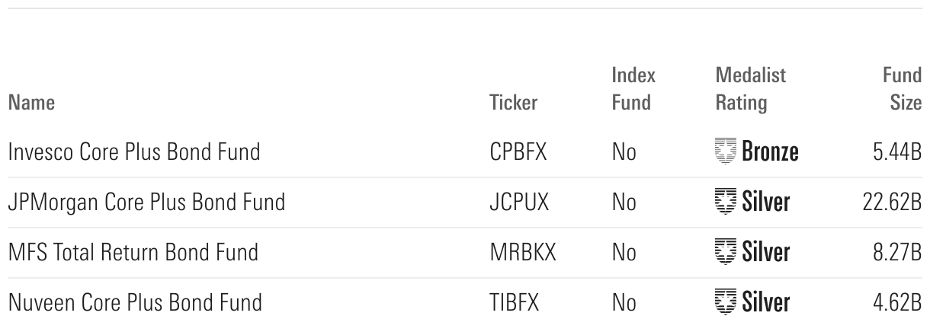
Task: Sort table by Name column header
Action: (x=31, y=102)
